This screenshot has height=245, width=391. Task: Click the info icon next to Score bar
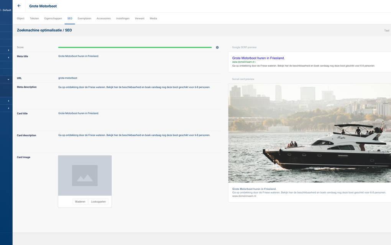point(217,47)
